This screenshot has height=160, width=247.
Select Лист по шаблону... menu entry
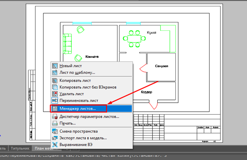click(x=92, y=73)
